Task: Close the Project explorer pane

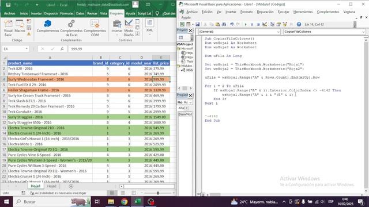Action: [190, 30]
